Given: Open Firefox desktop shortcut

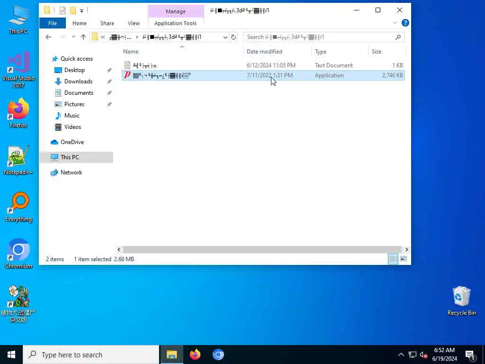Looking at the screenshot, I should tap(18, 113).
